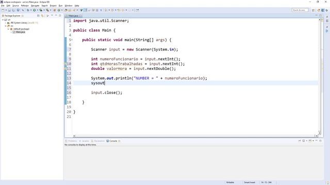Viewport: 330px width, 185px height.
Task: Open the Edit menu
Action: click(x=8, y=6)
